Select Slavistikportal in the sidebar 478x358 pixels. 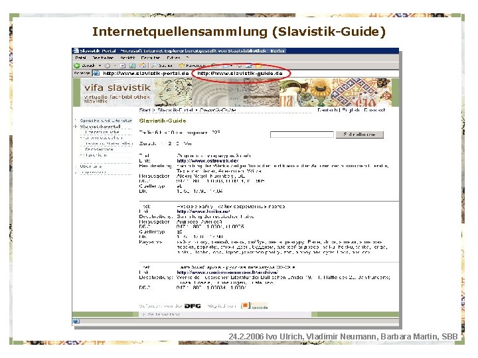[x=100, y=127]
